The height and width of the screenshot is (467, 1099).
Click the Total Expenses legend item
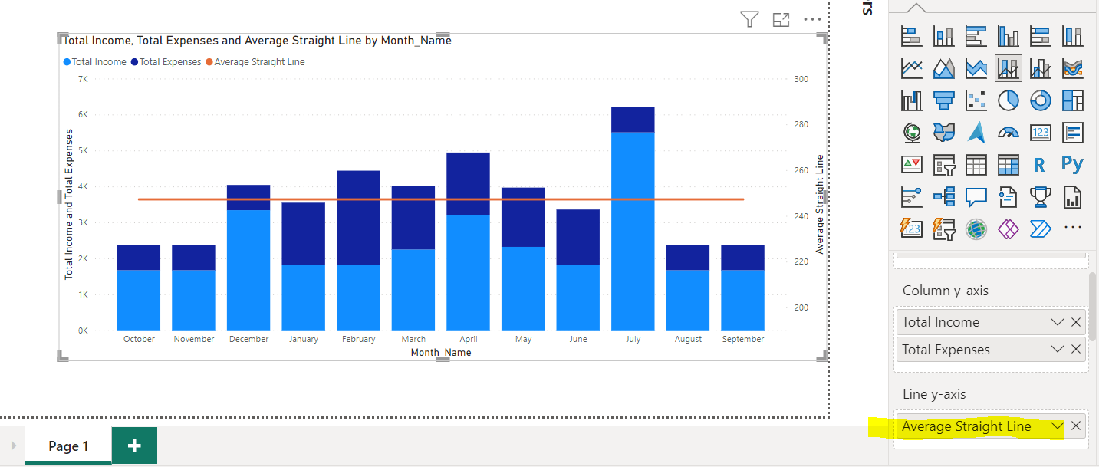point(166,62)
